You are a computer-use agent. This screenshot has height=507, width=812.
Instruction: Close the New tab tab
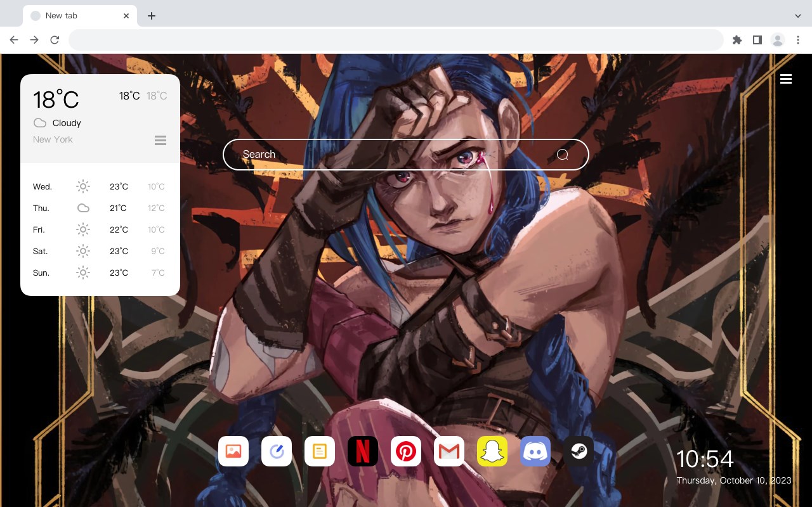click(x=126, y=16)
